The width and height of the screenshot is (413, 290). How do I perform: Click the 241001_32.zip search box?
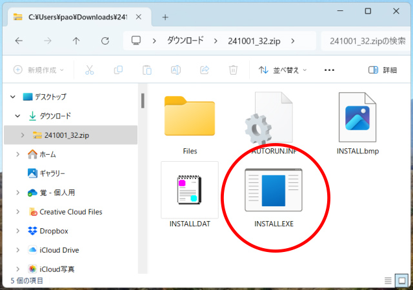tap(365, 41)
